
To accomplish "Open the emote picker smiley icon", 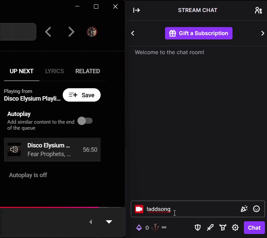I will click(x=256, y=209).
